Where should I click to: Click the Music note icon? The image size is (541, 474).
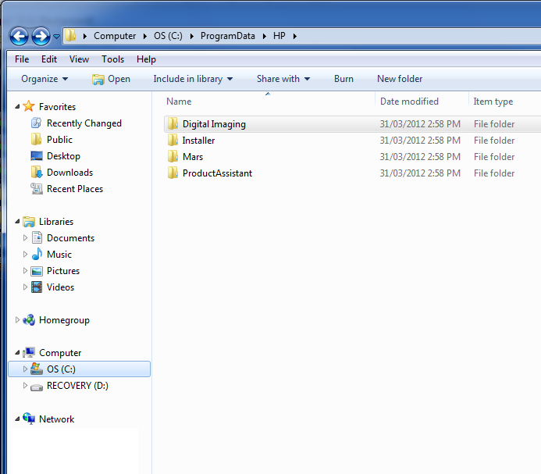coord(37,254)
